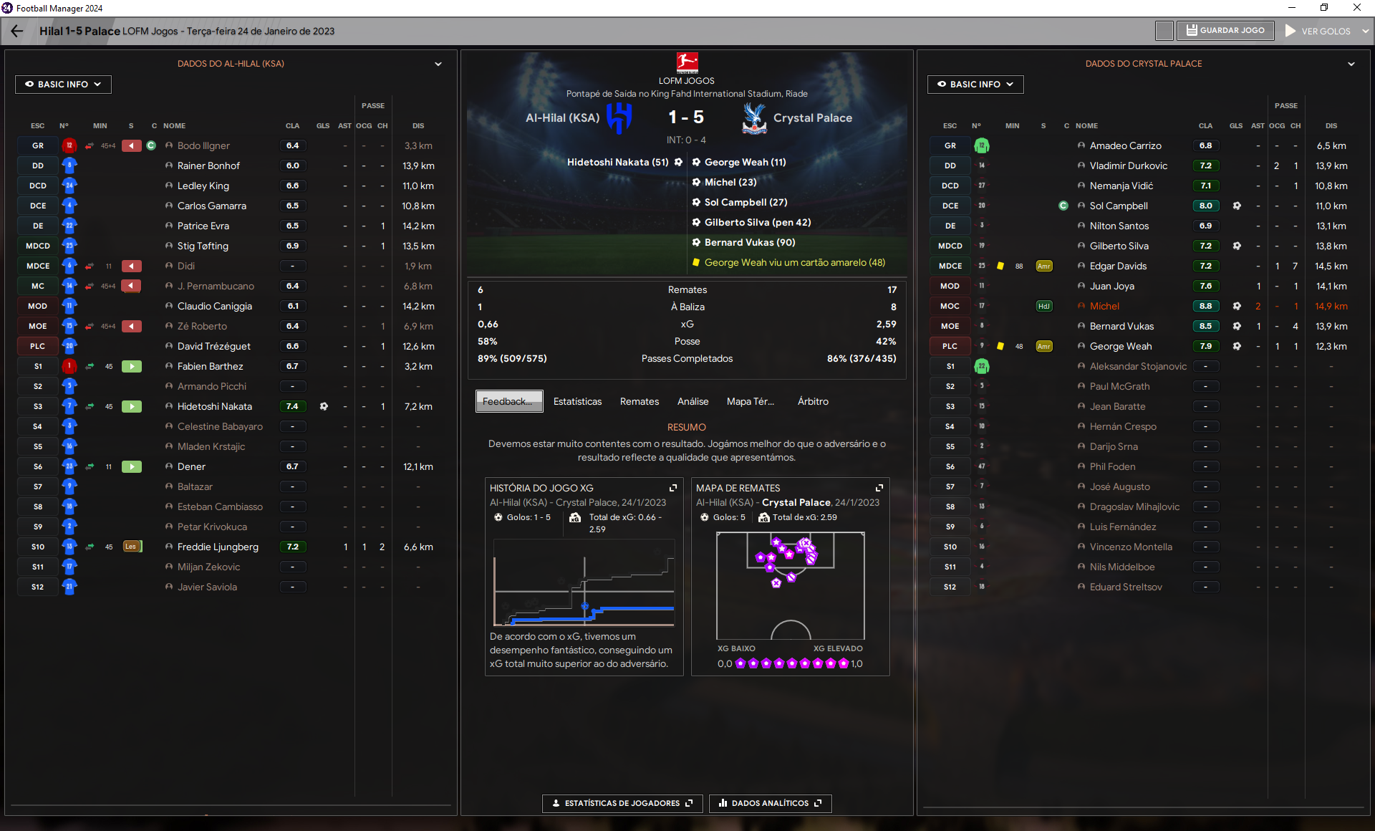Image resolution: width=1375 pixels, height=831 pixels.
Task: Sort Al-Hilal table by CLA column
Action: [292, 125]
